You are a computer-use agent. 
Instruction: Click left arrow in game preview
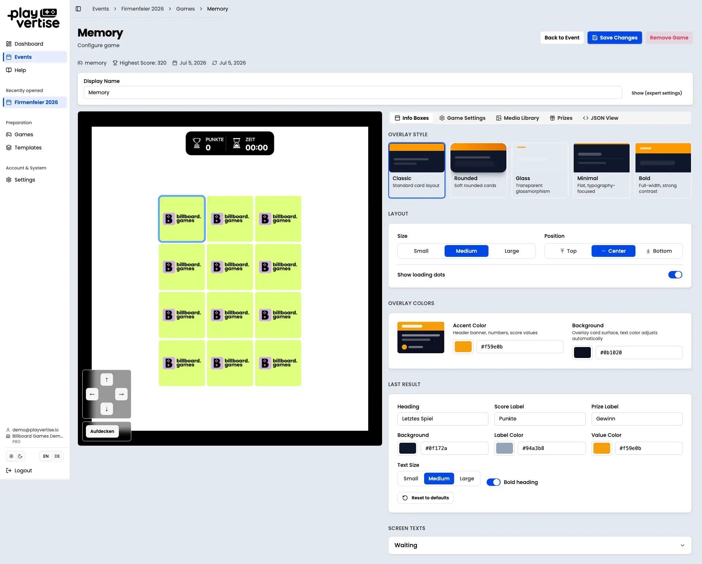[92, 394]
